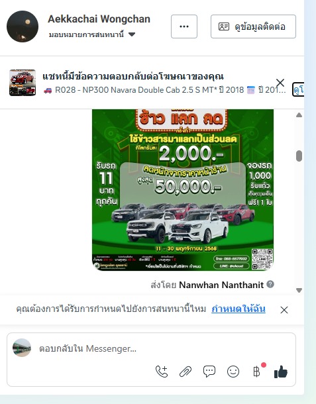The image size is (316, 404).
Task: Click help icon beside Nanwhan Nanthanit
Action: point(270,284)
